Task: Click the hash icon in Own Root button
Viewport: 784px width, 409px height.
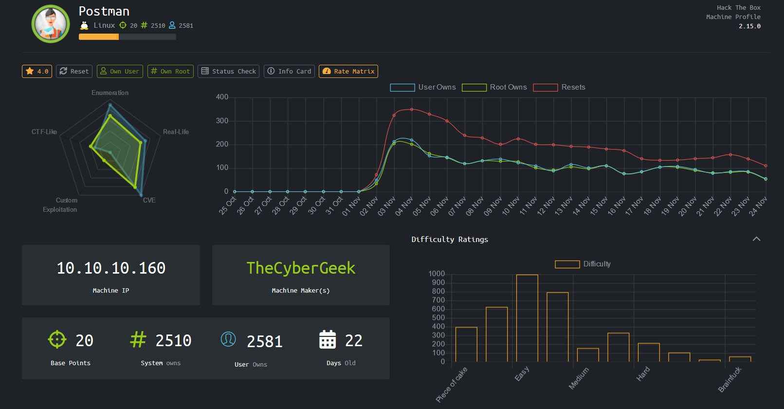Action: [x=154, y=71]
